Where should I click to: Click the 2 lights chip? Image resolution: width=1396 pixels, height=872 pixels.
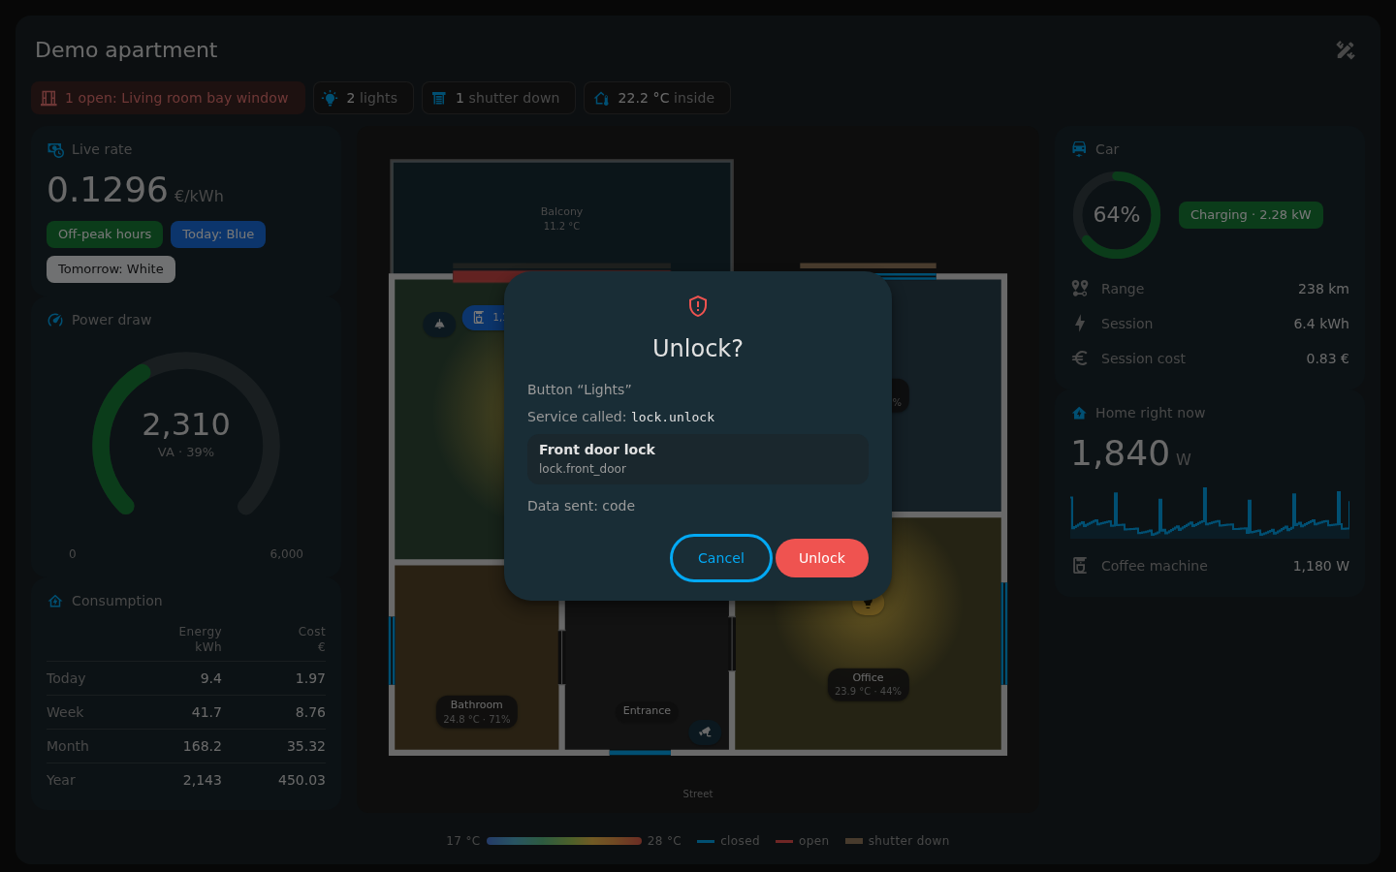click(364, 98)
